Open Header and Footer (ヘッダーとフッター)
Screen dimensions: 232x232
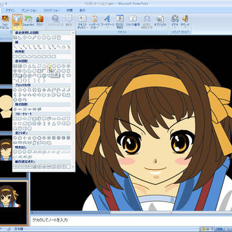coord(95,22)
